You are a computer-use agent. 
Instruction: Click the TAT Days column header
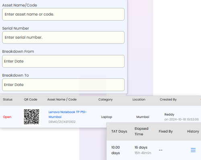[119, 132]
